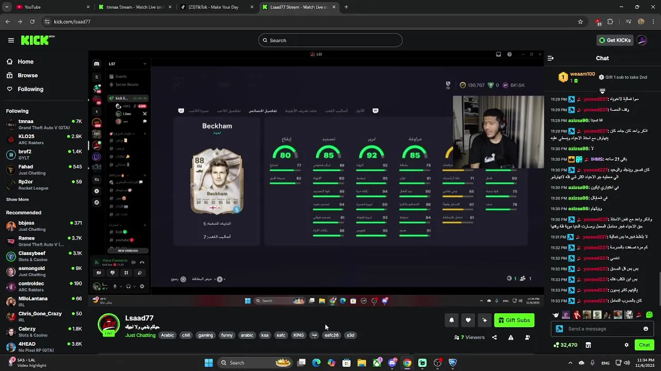Select the gaming tag
Viewport: 661px width, 371px height.
[x=206, y=335]
